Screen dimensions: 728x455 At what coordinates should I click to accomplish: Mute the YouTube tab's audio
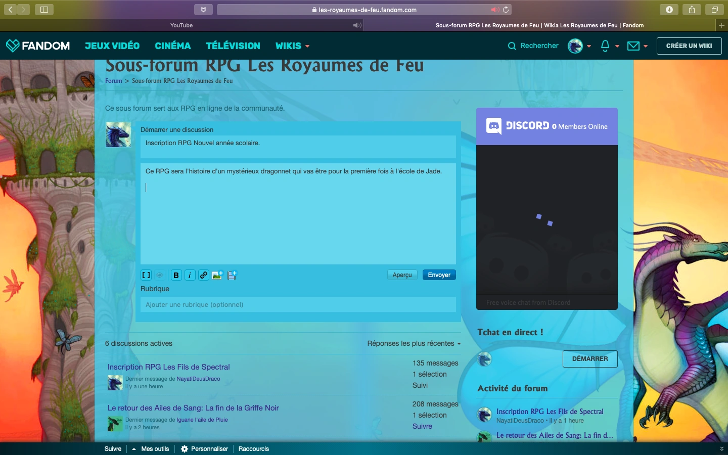click(357, 25)
